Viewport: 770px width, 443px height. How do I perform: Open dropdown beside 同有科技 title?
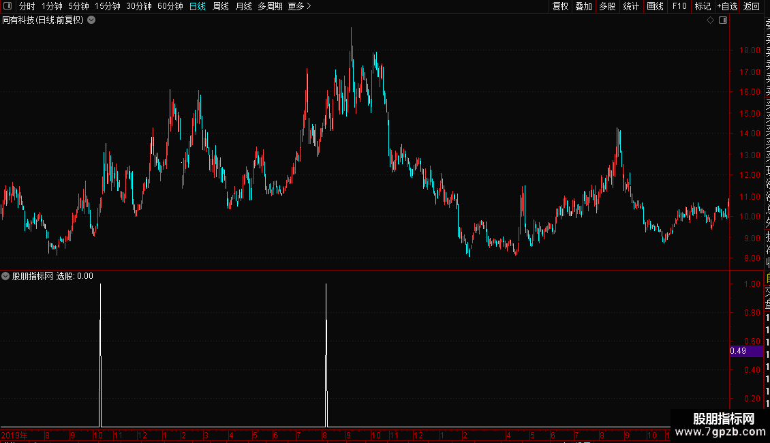tap(91, 20)
